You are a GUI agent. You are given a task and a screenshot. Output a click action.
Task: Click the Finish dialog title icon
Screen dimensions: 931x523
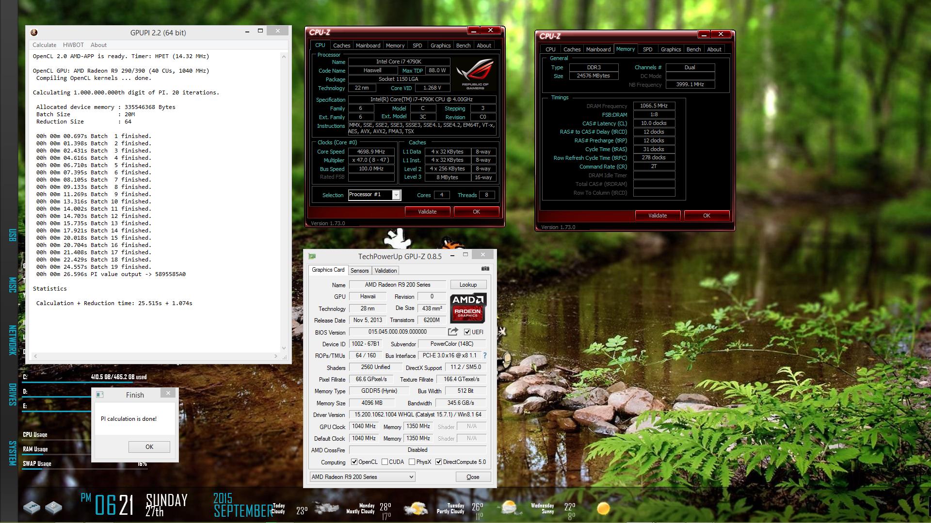(100, 395)
